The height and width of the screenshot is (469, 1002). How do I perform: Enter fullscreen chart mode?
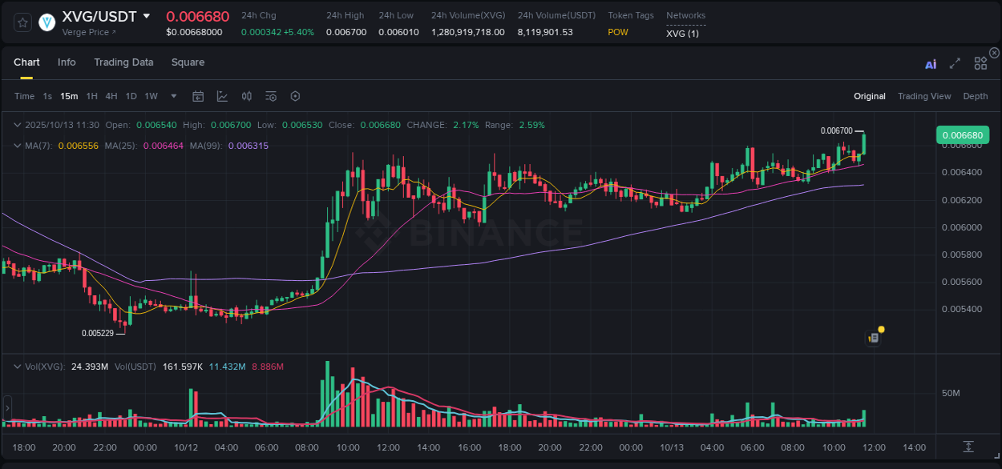point(955,63)
